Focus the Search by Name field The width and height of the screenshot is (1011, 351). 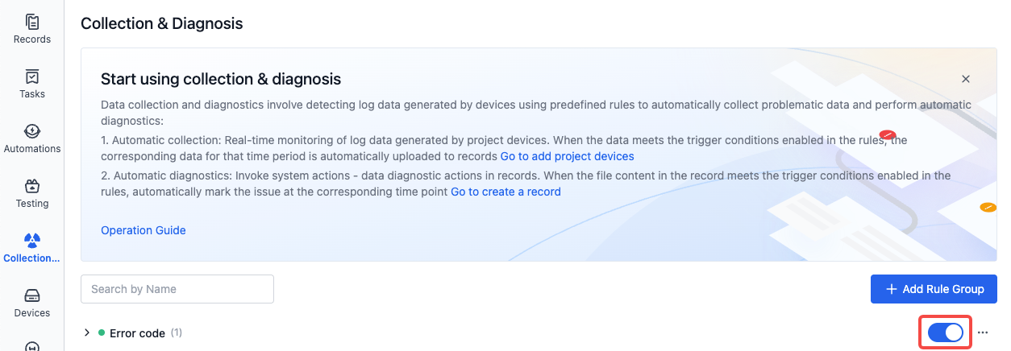[x=177, y=289]
